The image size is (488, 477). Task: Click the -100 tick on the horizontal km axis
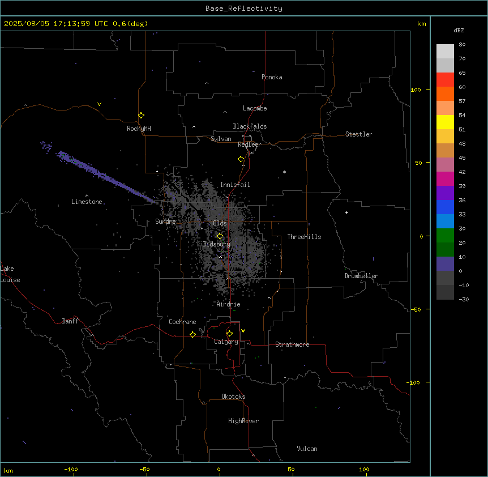[71, 469]
